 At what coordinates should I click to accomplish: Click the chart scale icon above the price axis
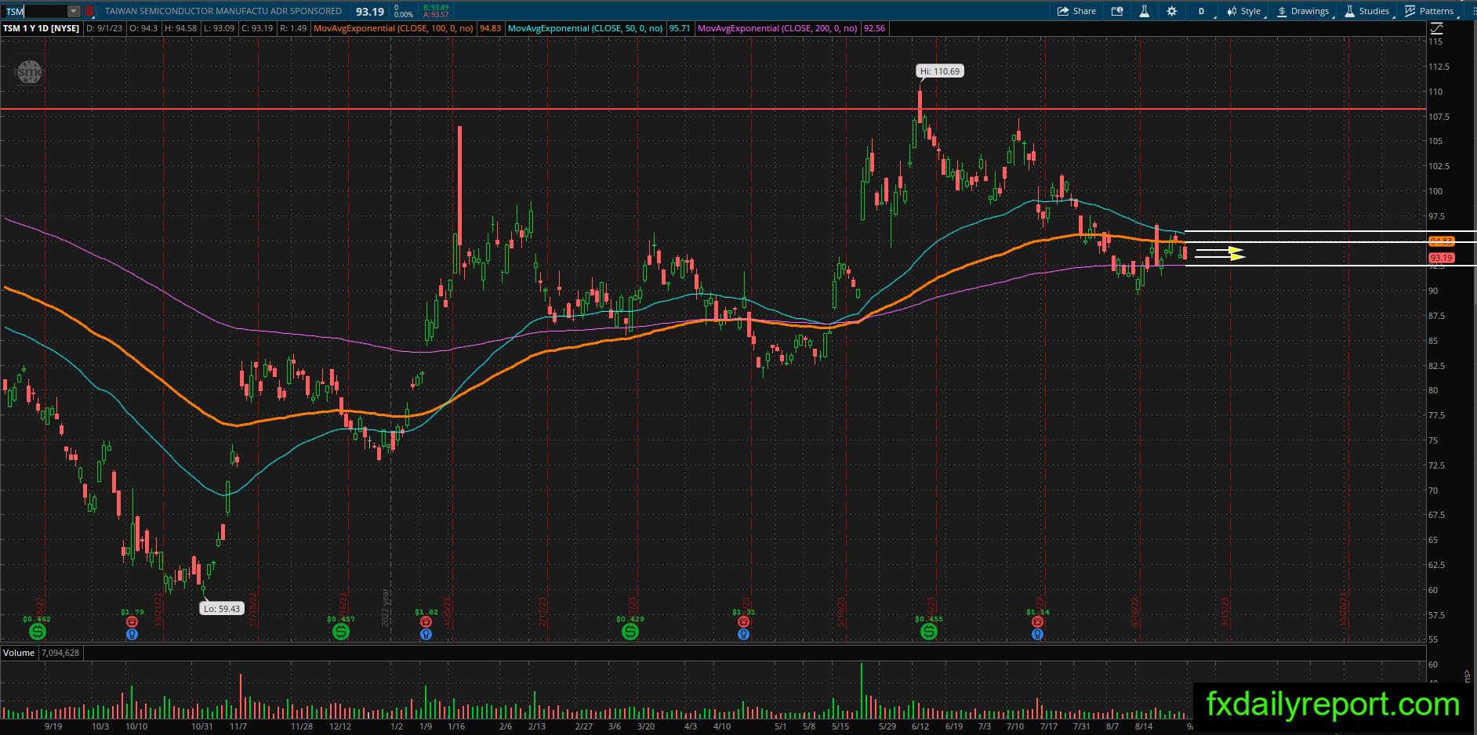pyautogui.click(x=1436, y=28)
